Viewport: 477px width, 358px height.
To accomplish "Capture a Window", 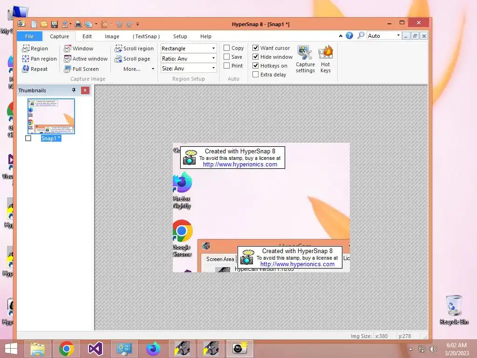I will (78, 48).
